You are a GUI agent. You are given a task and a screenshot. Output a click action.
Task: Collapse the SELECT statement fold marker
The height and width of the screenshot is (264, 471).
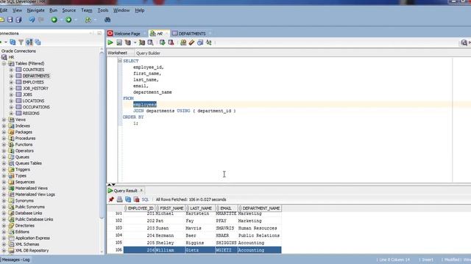click(x=120, y=61)
